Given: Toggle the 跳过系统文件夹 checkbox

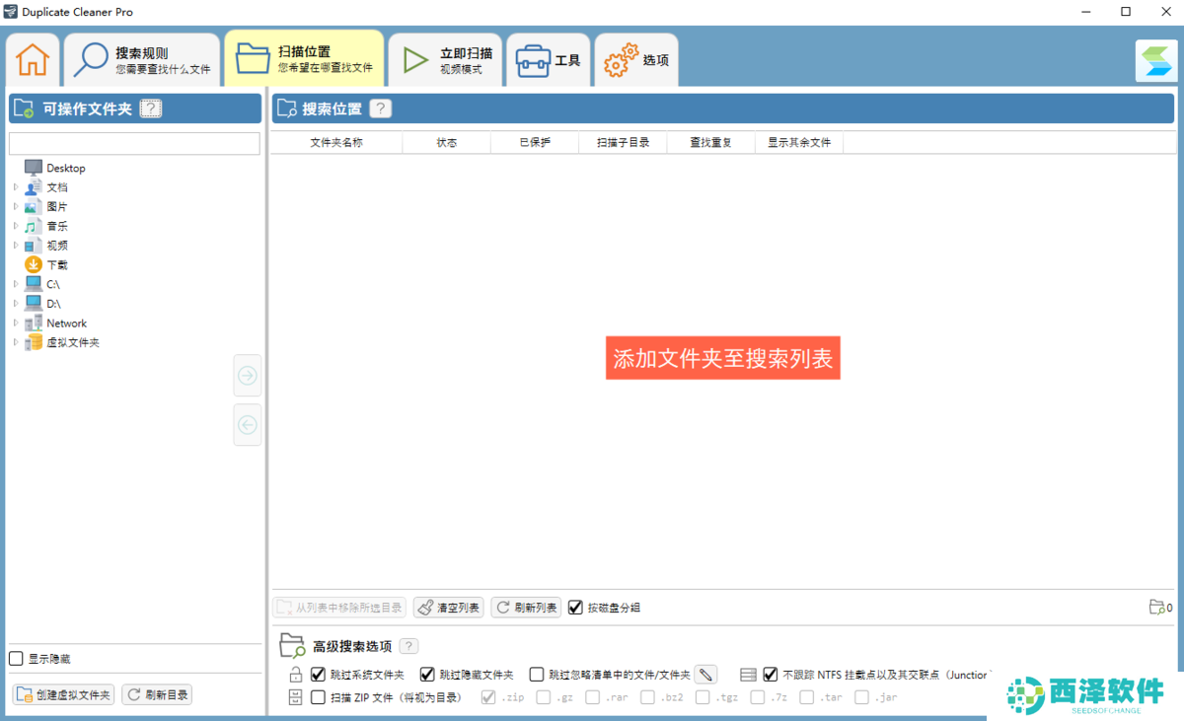Looking at the screenshot, I should pyautogui.click(x=318, y=675).
